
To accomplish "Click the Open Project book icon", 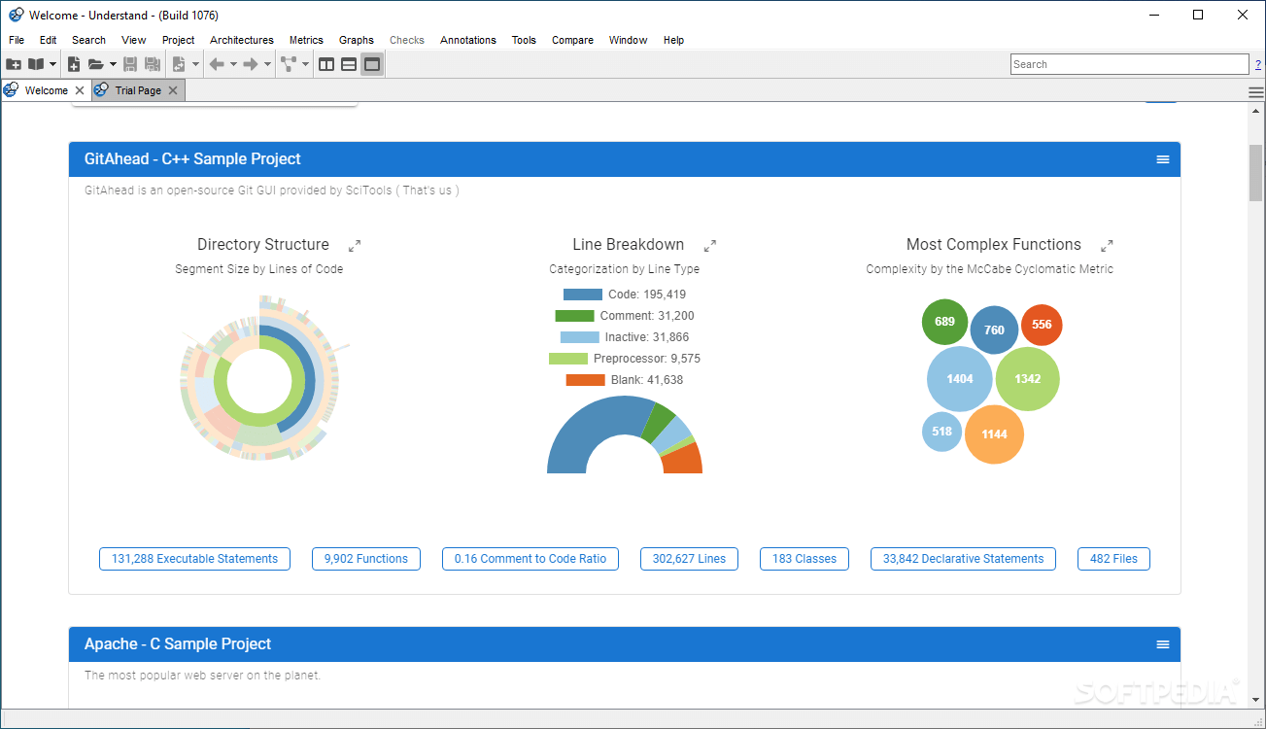I will point(36,64).
